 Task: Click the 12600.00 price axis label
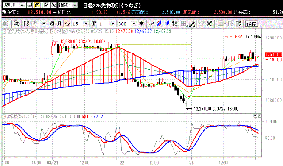point(273,38)
